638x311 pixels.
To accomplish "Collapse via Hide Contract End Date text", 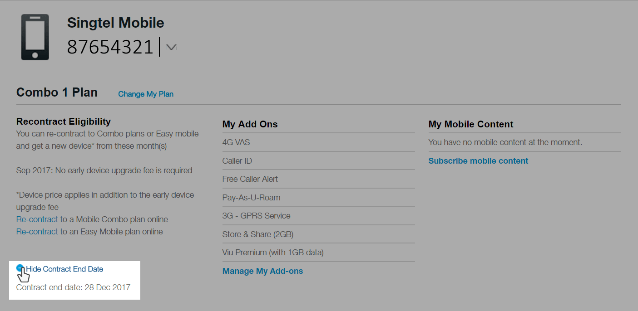I will (64, 269).
